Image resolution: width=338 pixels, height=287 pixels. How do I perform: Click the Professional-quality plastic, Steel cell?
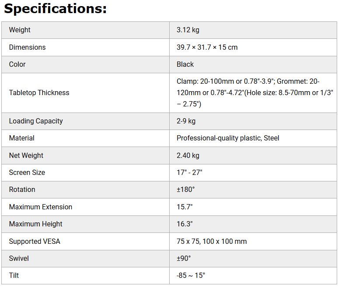click(x=228, y=138)
